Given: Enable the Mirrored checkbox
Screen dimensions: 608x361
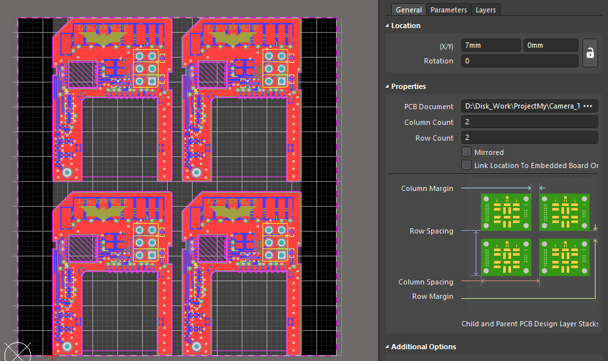Looking at the screenshot, I should (x=466, y=152).
